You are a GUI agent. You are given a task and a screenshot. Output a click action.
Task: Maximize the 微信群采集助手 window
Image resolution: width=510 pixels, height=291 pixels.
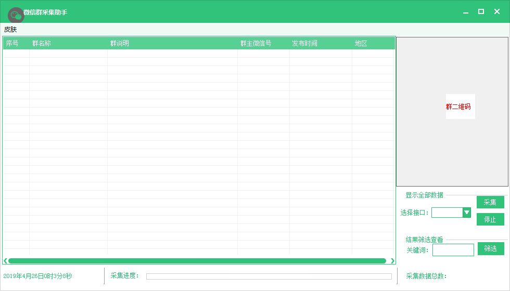click(481, 11)
